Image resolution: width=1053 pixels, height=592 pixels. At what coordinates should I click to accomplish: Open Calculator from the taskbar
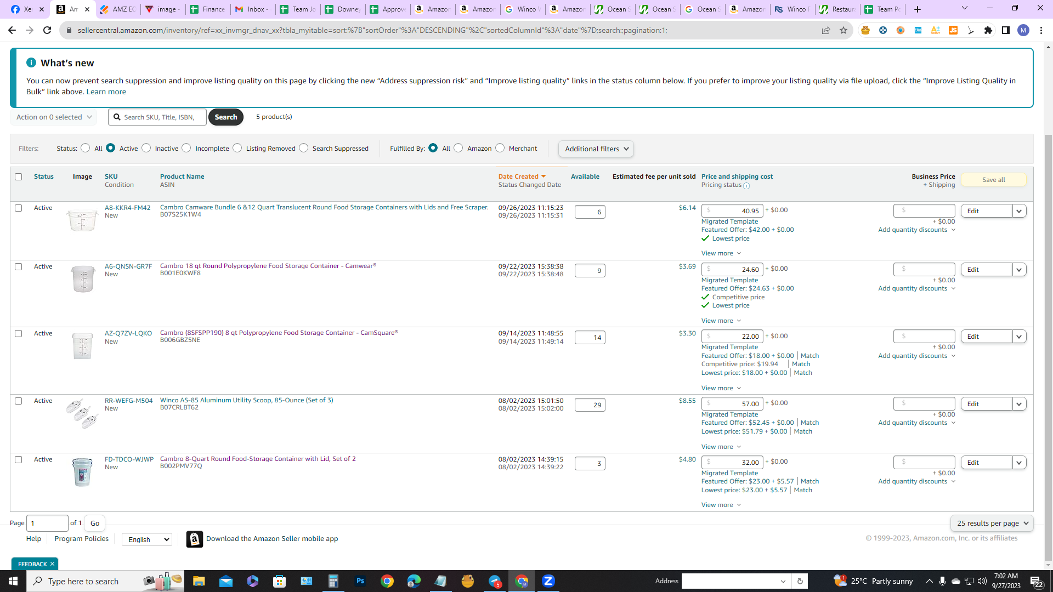pos(333,581)
